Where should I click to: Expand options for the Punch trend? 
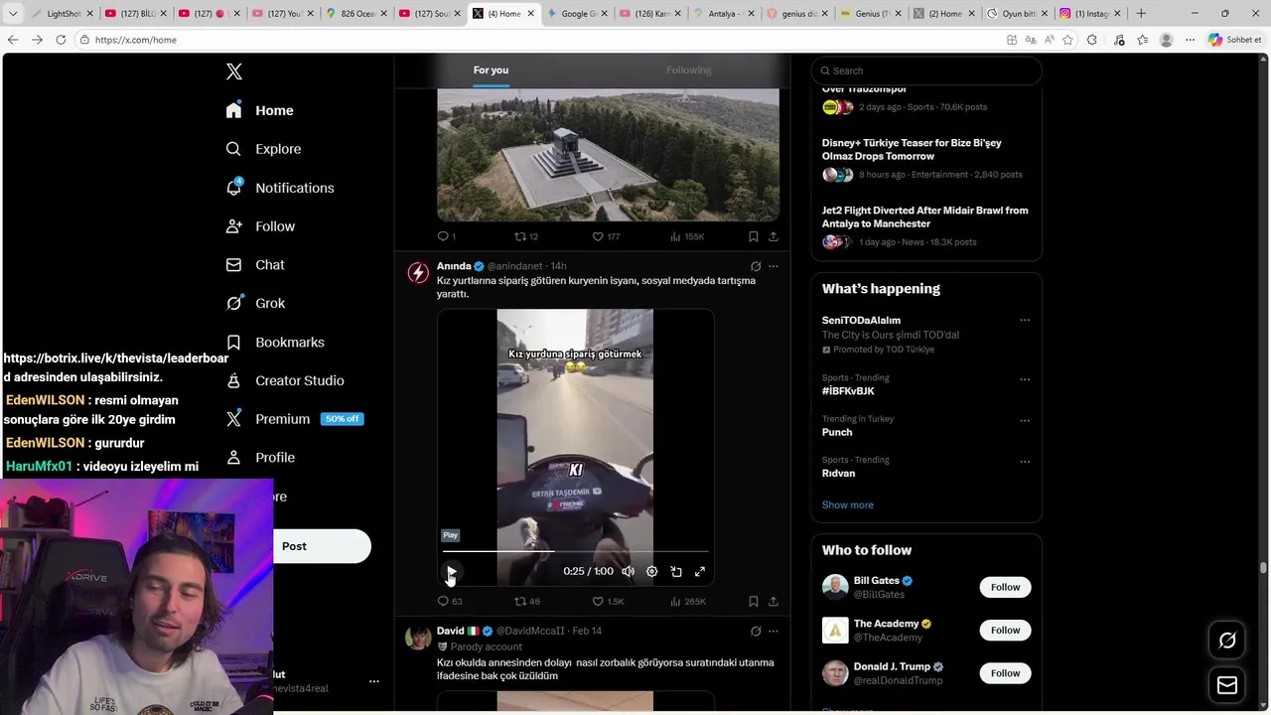click(x=1025, y=420)
